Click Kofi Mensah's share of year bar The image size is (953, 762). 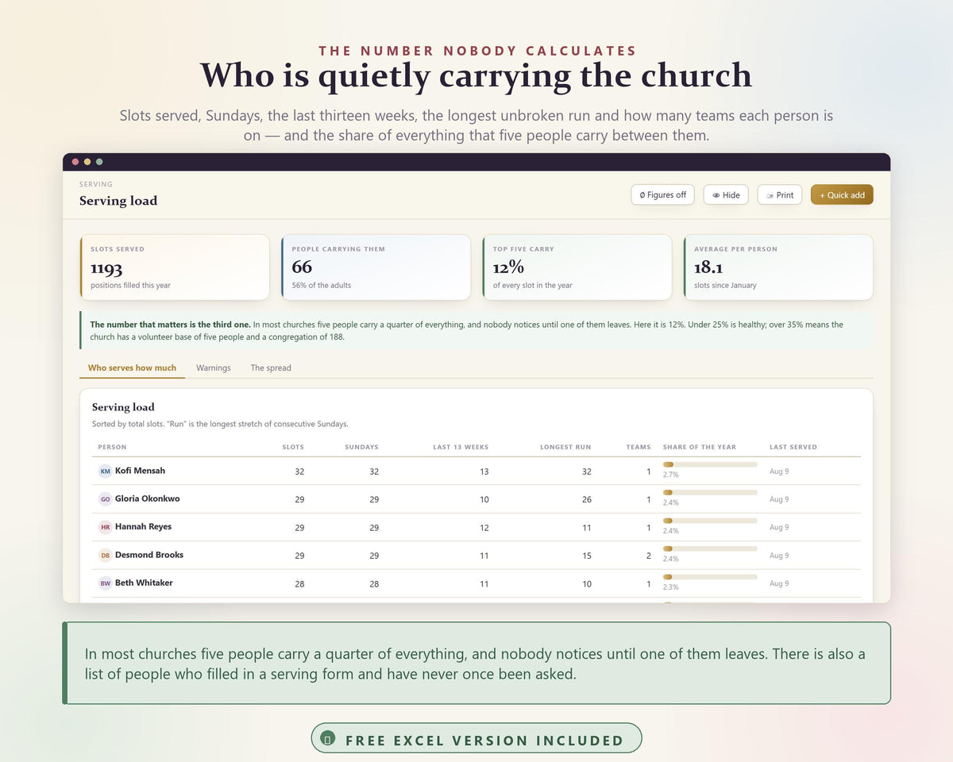click(710, 464)
